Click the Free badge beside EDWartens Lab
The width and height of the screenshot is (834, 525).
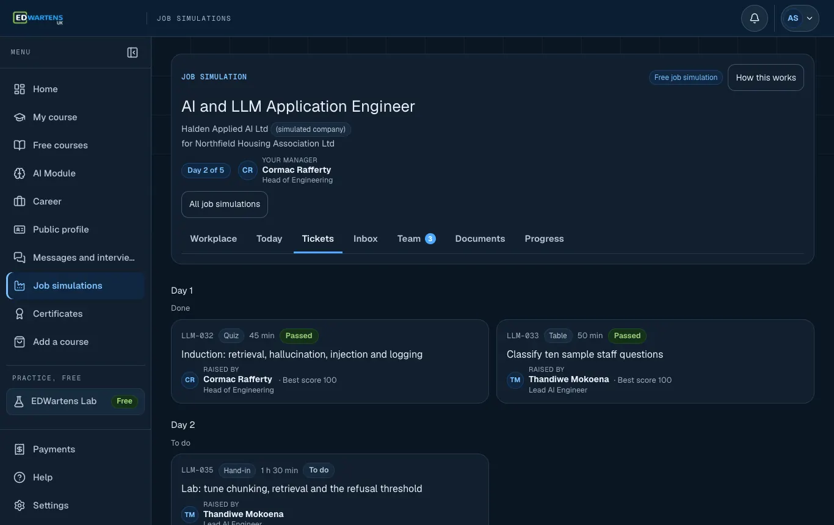[x=125, y=401]
